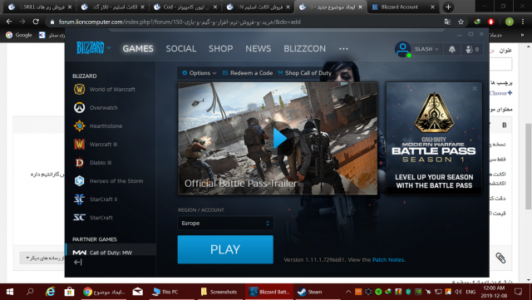Go back in Chrome browser
The height and width of the screenshot is (300, 532).
[x=9, y=22]
